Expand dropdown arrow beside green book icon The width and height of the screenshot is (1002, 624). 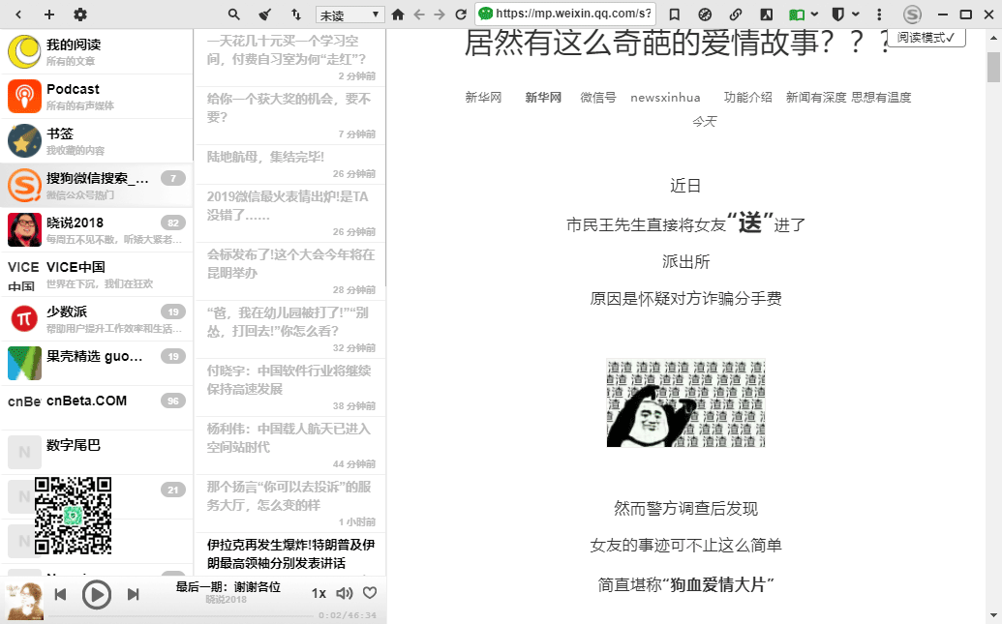[x=814, y=15]
